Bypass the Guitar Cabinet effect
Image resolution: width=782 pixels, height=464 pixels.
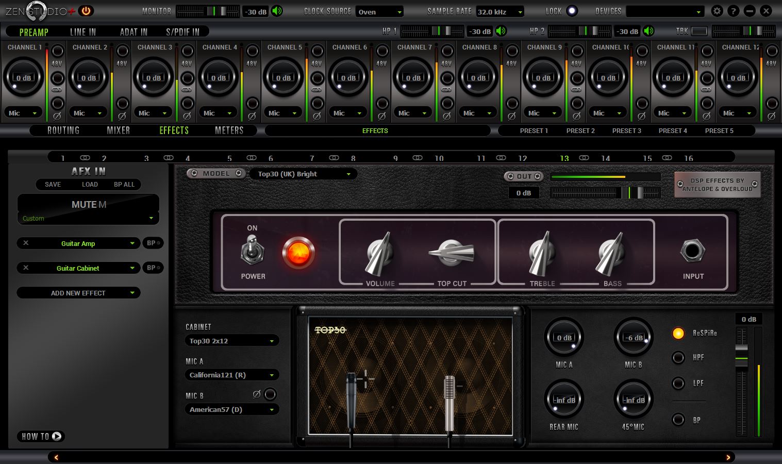[153, 268]
